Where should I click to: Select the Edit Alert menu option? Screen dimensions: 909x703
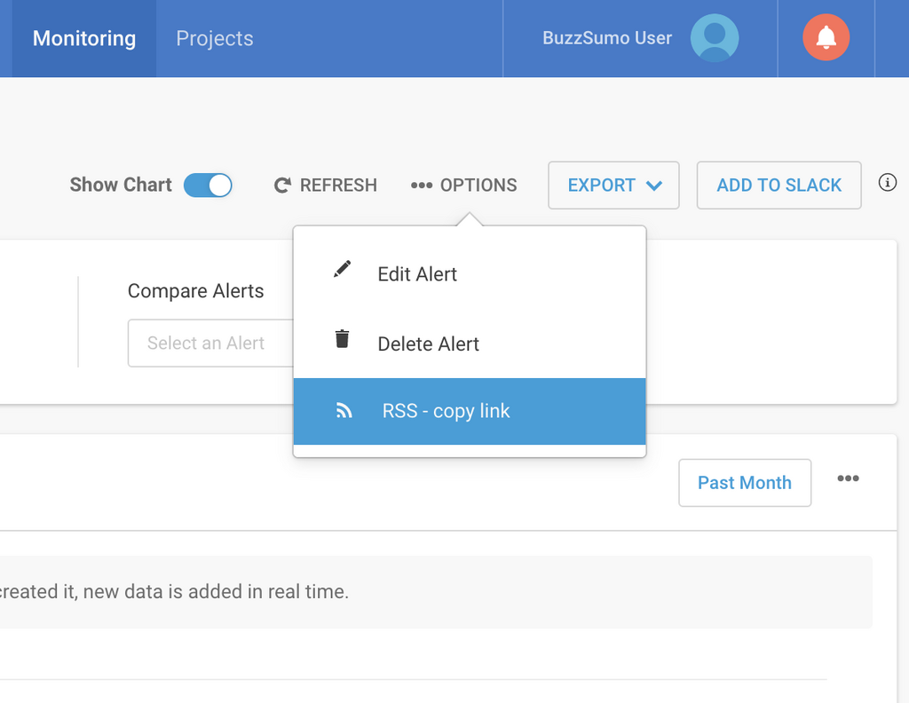417,274
